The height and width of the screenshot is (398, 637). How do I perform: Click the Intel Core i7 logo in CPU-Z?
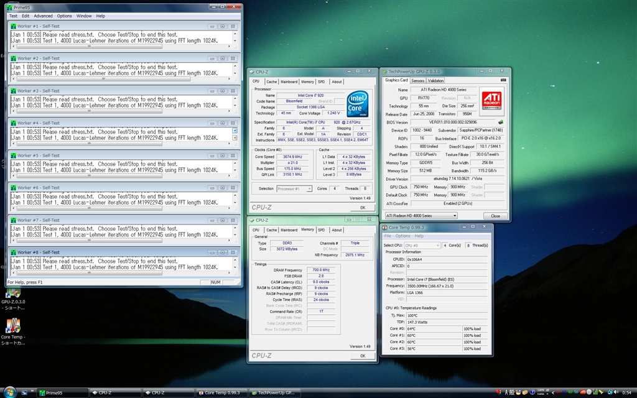[358, 103]
